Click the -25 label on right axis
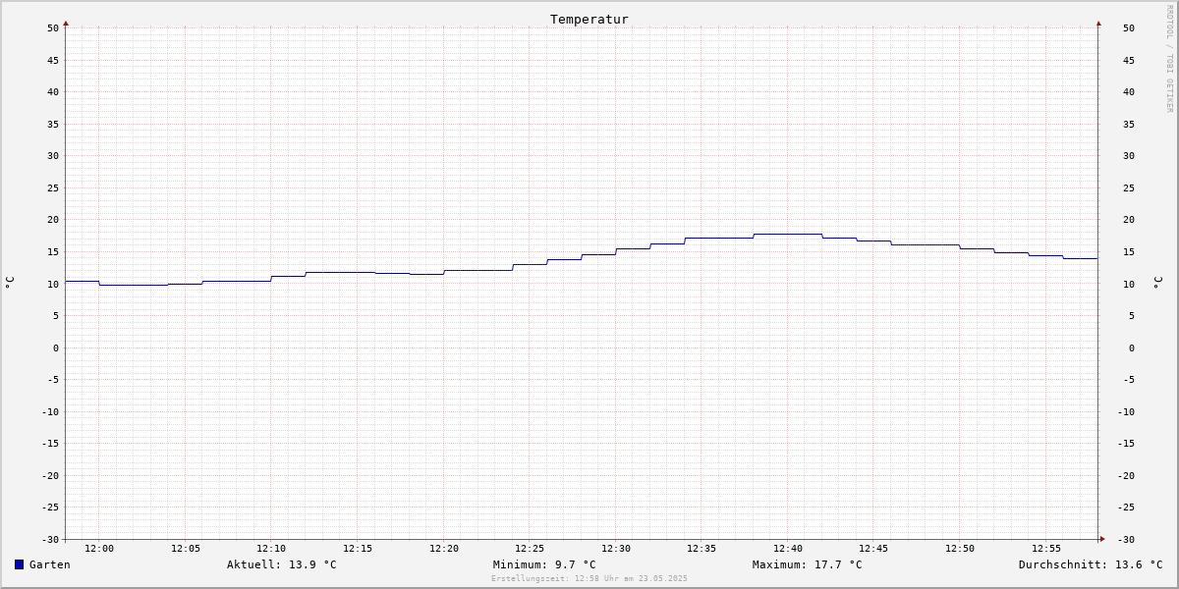This screenshot has width=1179, height=589. pos(1126,507)
